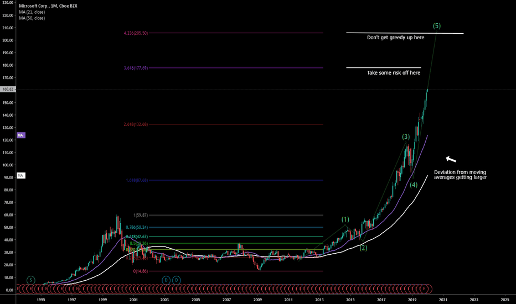Click the white line above "Don't get greedy"
516x304 pixels.
pyautogui.click(x=405, y=33)
